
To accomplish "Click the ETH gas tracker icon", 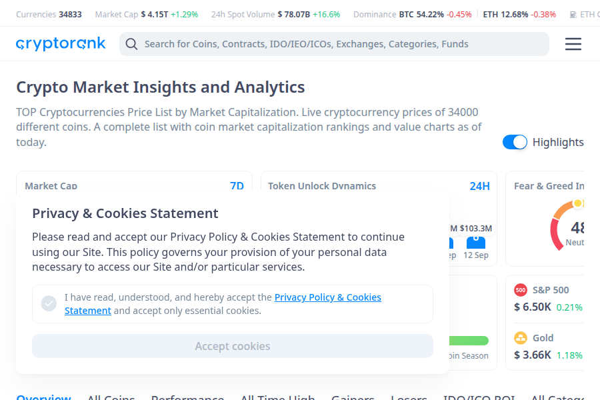I will 573,13.
